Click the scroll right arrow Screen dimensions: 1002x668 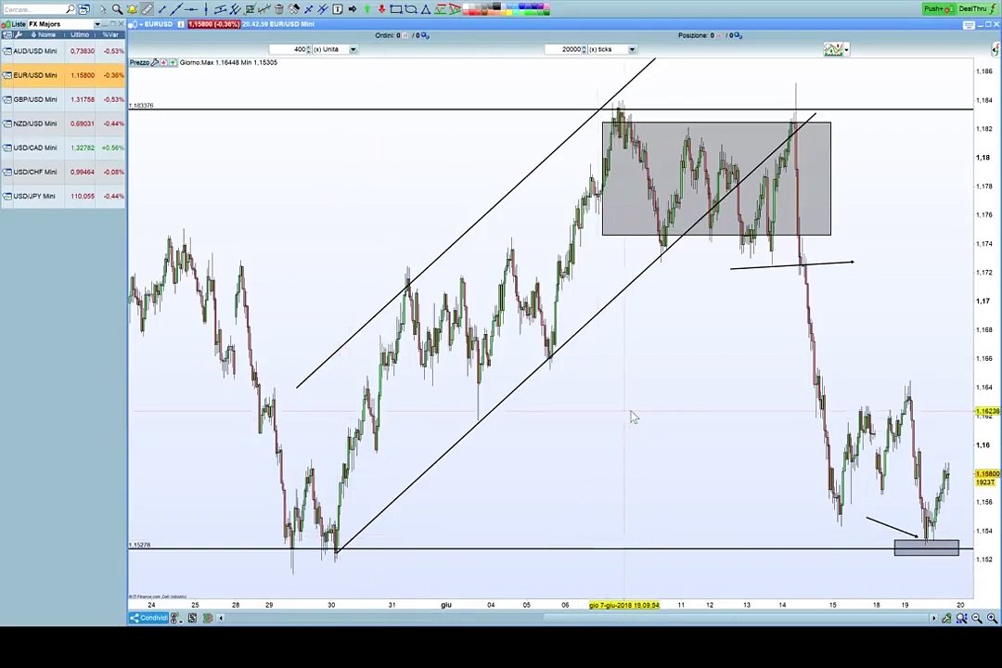pos(933,618)
